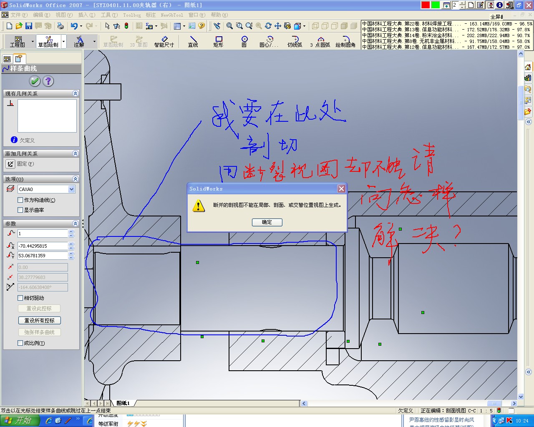Click the purple question mark help in 样条曲线 panel
534x427 pixels.
(48, 81)
